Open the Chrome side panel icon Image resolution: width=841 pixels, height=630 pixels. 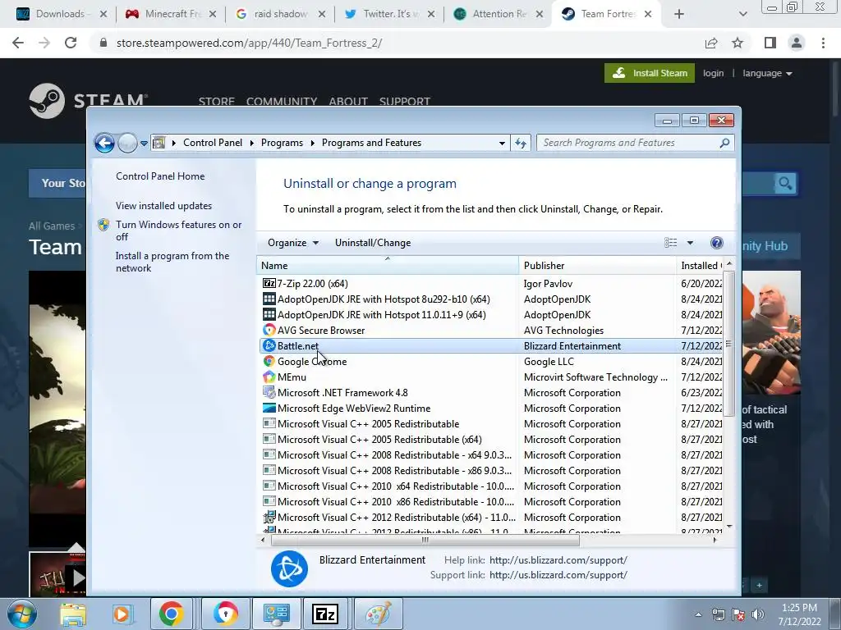coord(770,43)
